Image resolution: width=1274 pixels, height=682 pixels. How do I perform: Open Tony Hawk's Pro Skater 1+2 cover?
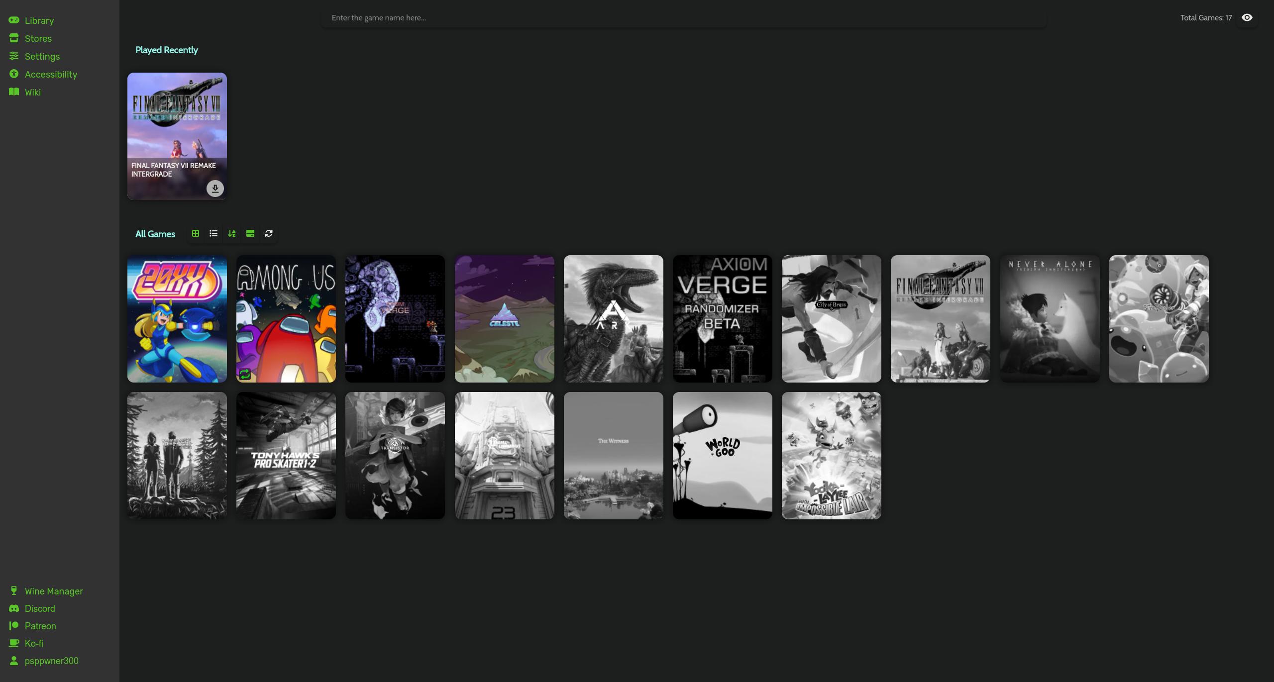[x=286, y=456]
